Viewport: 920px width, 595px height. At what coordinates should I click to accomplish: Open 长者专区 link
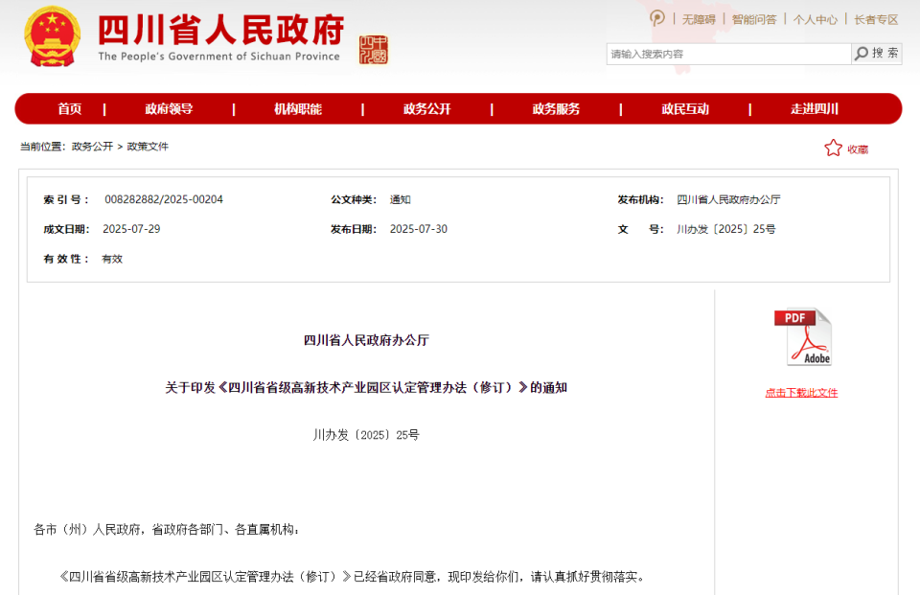[876, 19]
